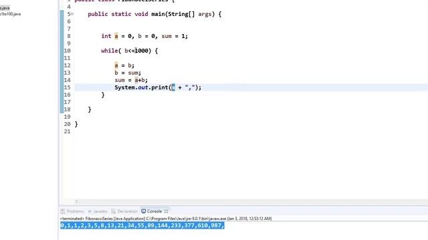Click the 'a = b;' statement
Viewport: 428px width, 240px height.
124,65
